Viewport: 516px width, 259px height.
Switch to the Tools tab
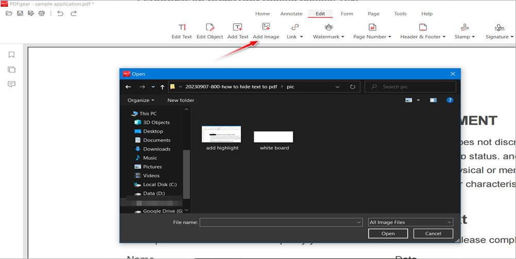coord(400,14)
